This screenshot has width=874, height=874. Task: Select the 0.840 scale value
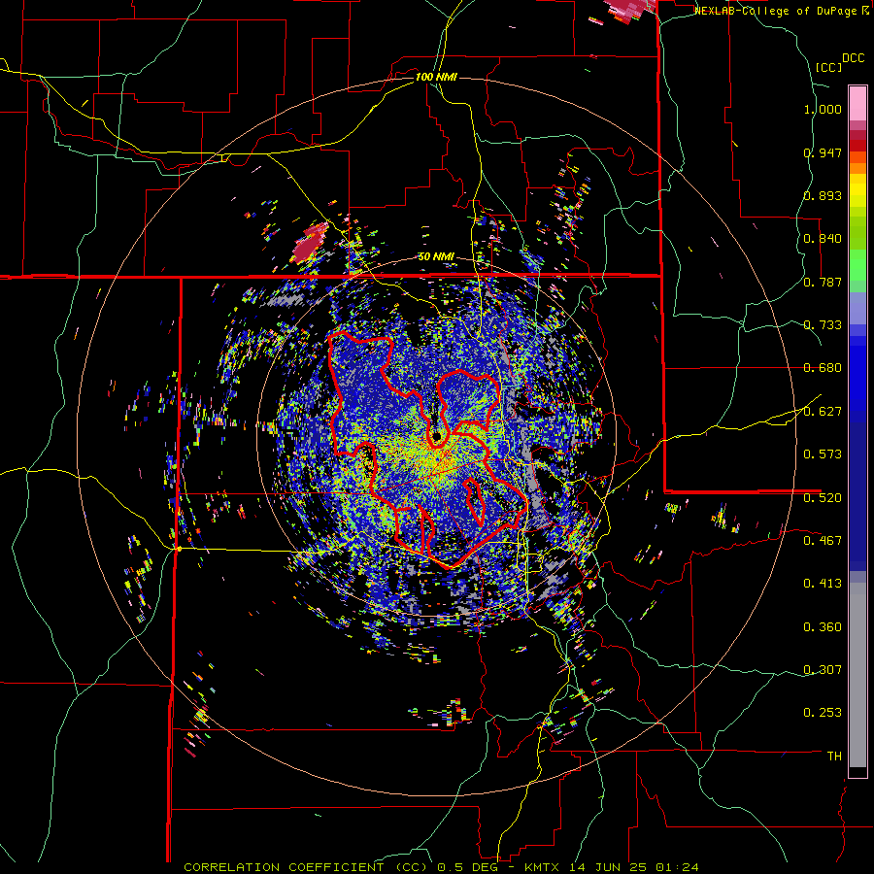coord(823,239)
